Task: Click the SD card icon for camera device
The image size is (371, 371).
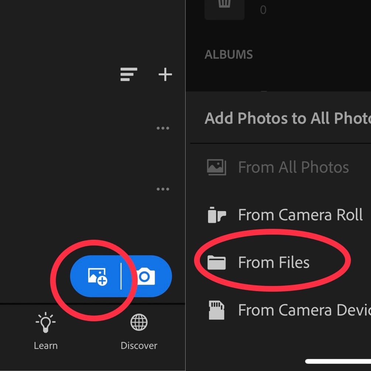Action: [216, 310]
